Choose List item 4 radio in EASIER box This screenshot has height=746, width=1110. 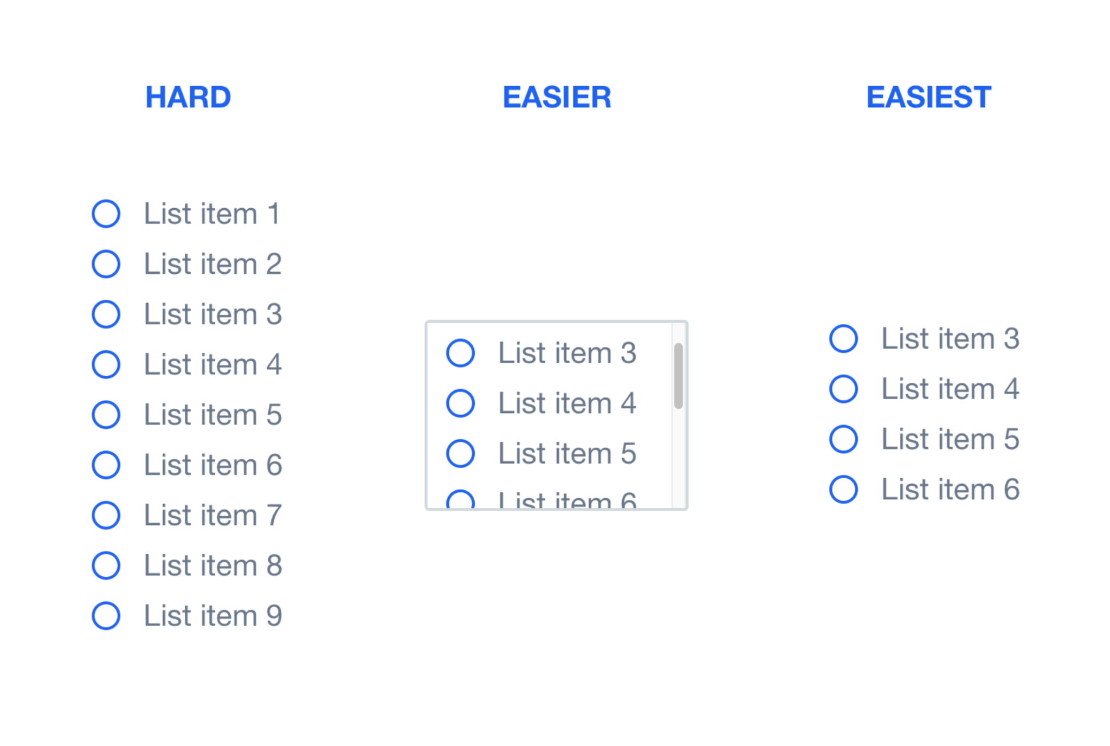point(460,403)
